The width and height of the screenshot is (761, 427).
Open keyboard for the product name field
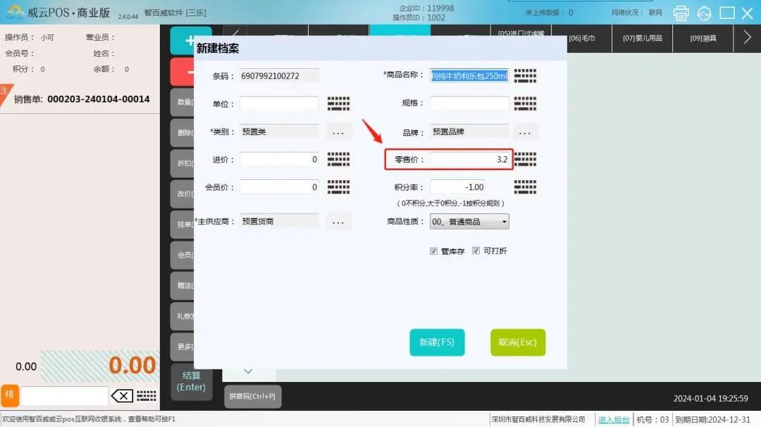point(525,75)
